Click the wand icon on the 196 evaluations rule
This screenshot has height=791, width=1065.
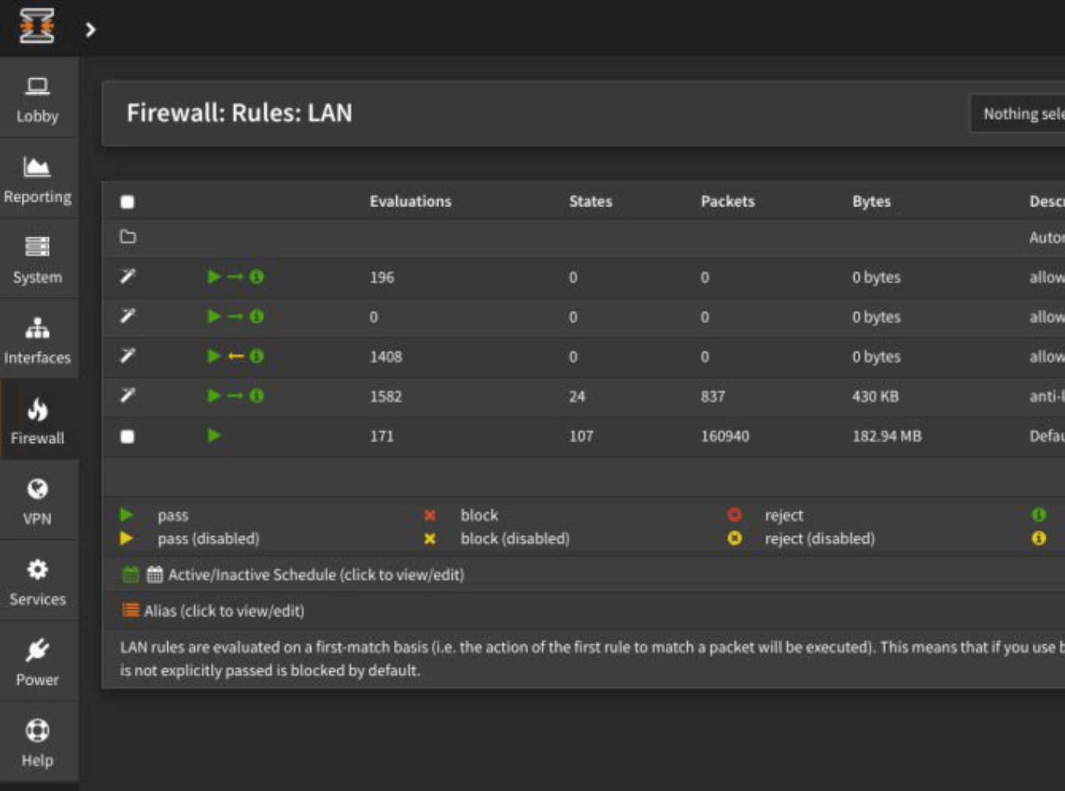pos(128,276)
